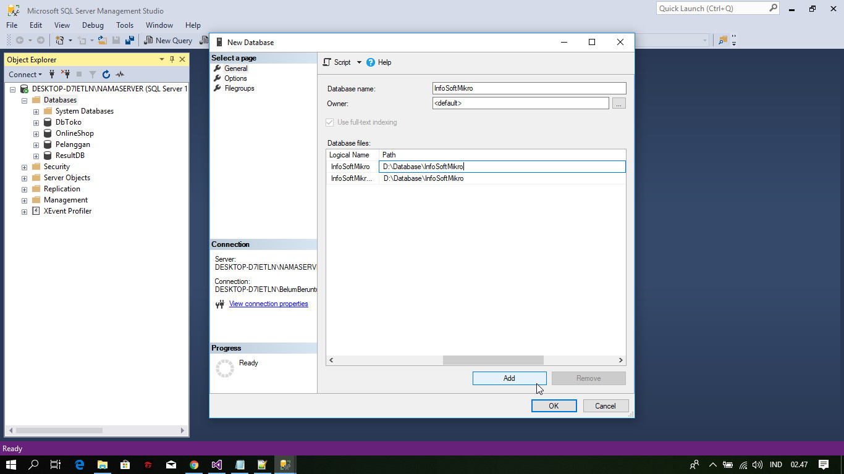Expand the Security folder in Object Explorer
Image resolution: width=844 pixels, height=474 pixels.
click(25, 166)
